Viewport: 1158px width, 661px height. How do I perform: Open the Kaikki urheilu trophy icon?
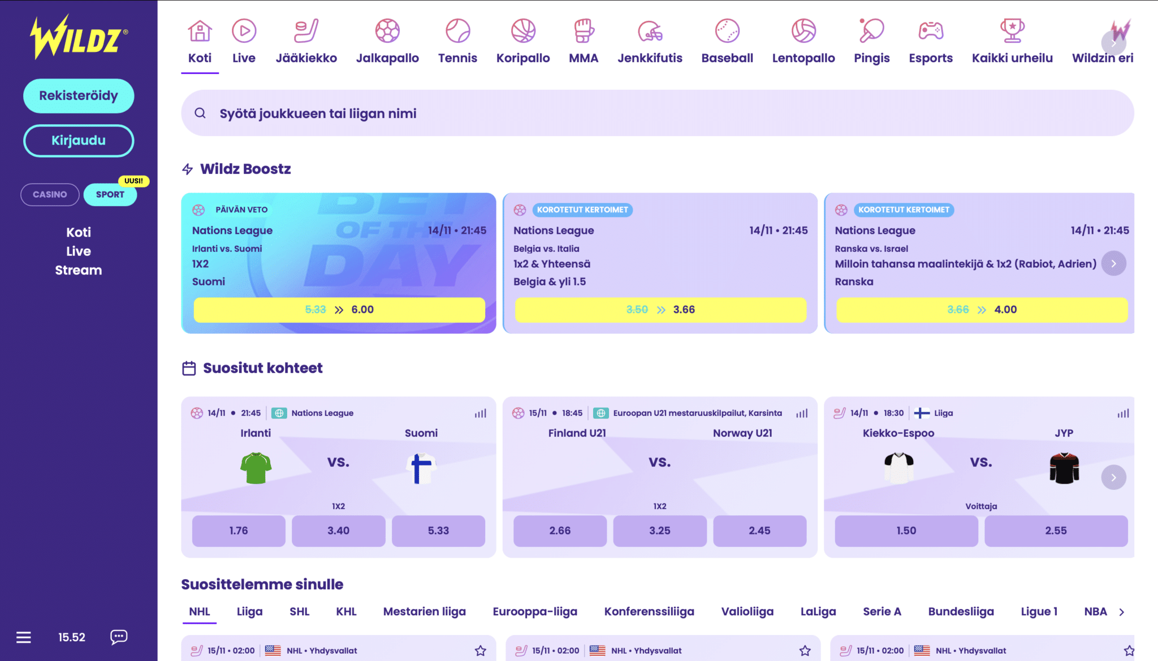tap(1012, 31)
